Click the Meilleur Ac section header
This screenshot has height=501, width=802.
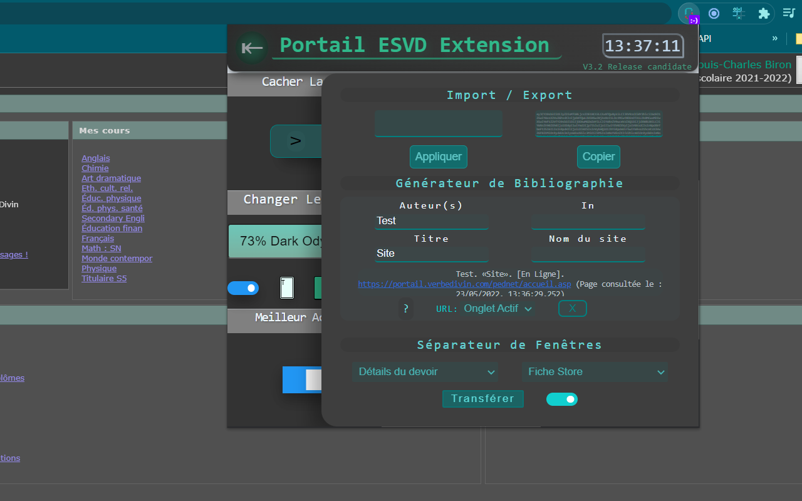[x=275, y=320]
